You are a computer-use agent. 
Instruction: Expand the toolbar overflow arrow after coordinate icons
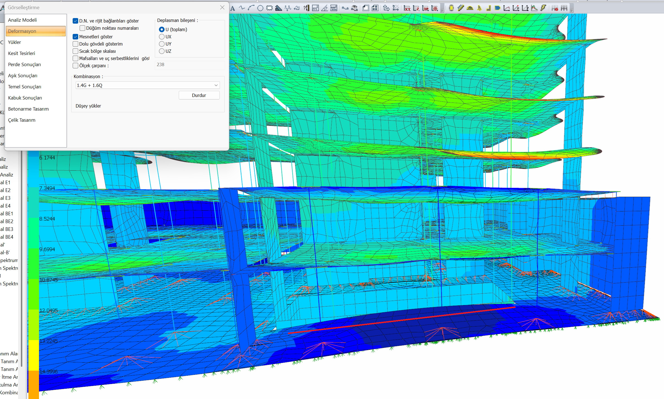[442, 10]
